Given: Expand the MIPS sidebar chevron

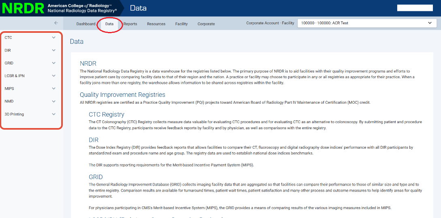Looking at the screenshot, I should point(54,89).
